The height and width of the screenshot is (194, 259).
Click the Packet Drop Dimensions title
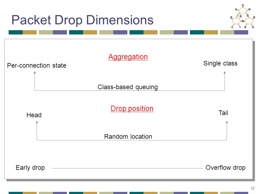[83, 20]
